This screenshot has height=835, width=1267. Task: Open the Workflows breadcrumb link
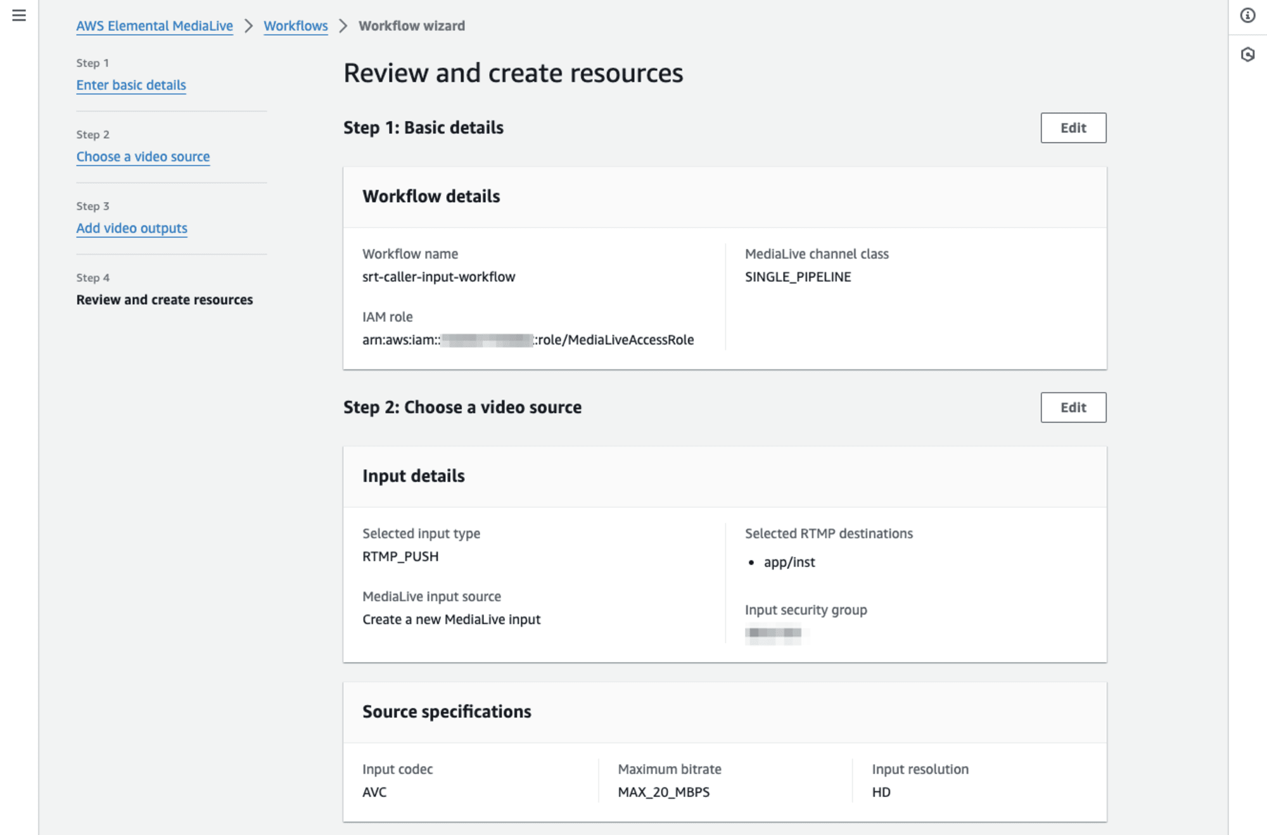click(296, 26)
